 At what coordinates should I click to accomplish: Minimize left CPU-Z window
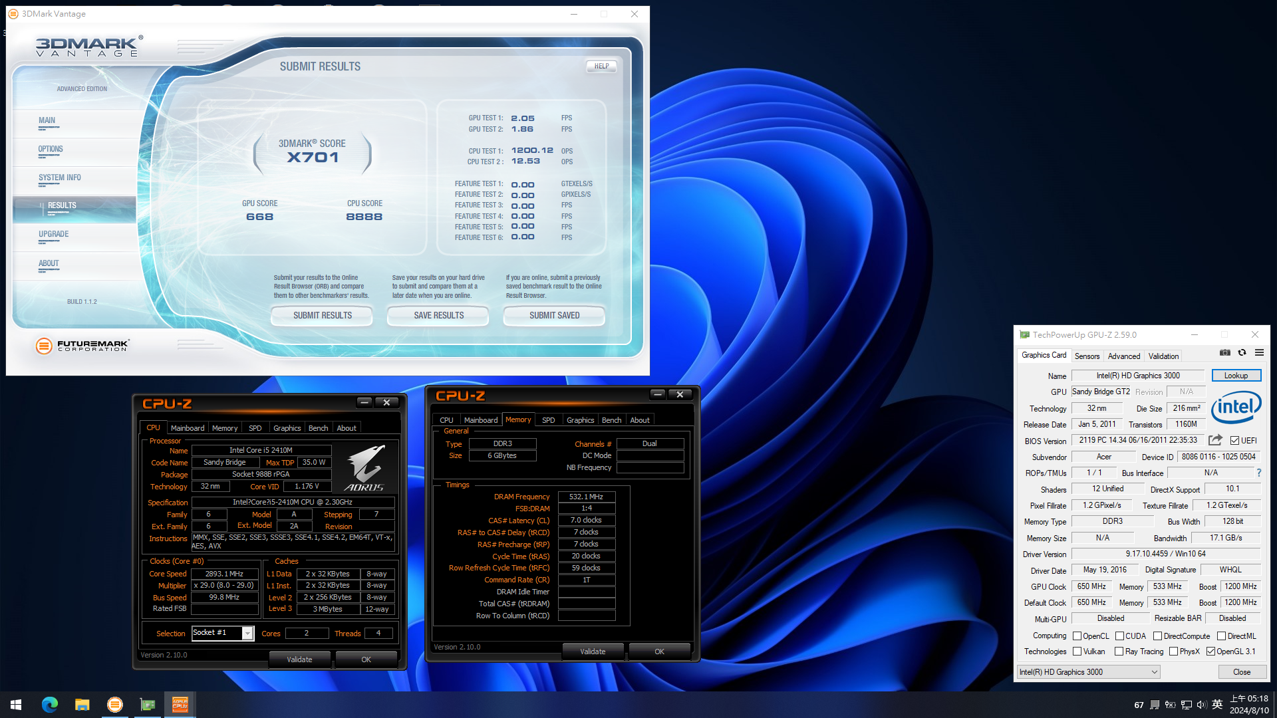364,402
